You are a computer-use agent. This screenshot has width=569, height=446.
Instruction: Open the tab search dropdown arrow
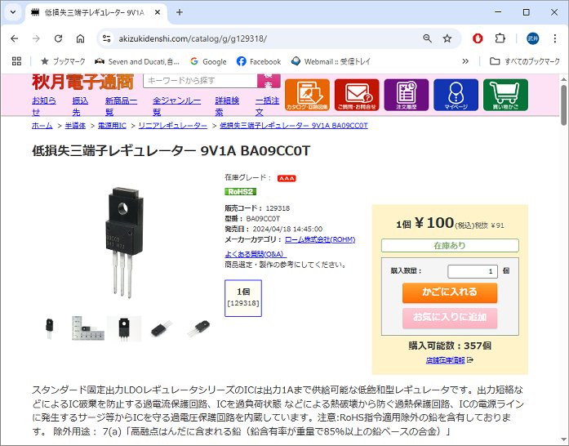[x=13, y=12]
